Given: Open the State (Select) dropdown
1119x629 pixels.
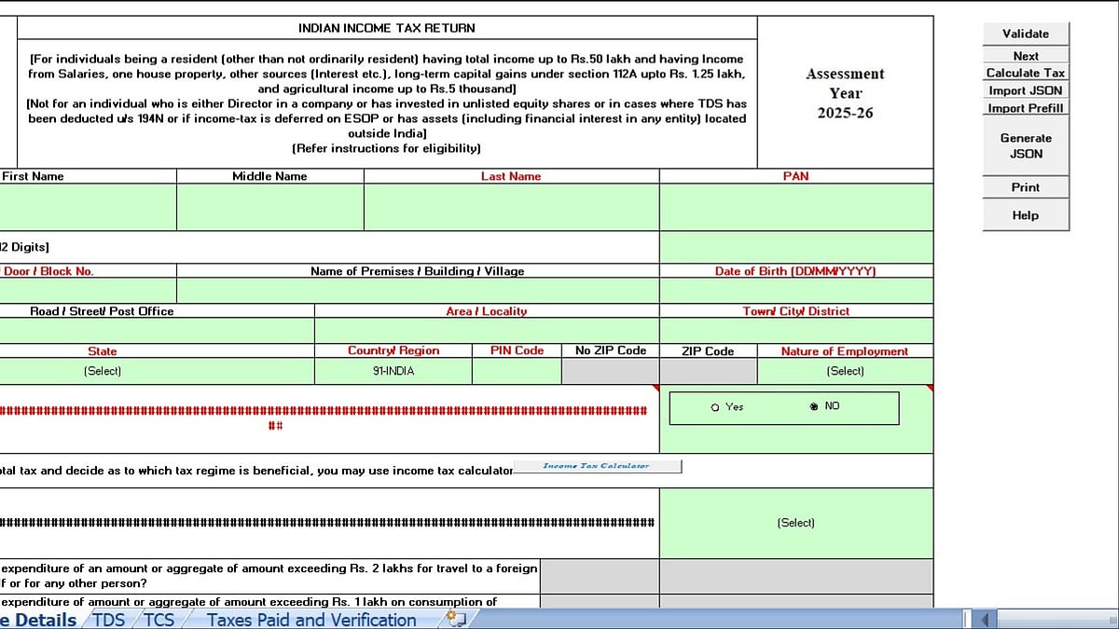Looking at the screenshot, I should (x=103, y=371).
